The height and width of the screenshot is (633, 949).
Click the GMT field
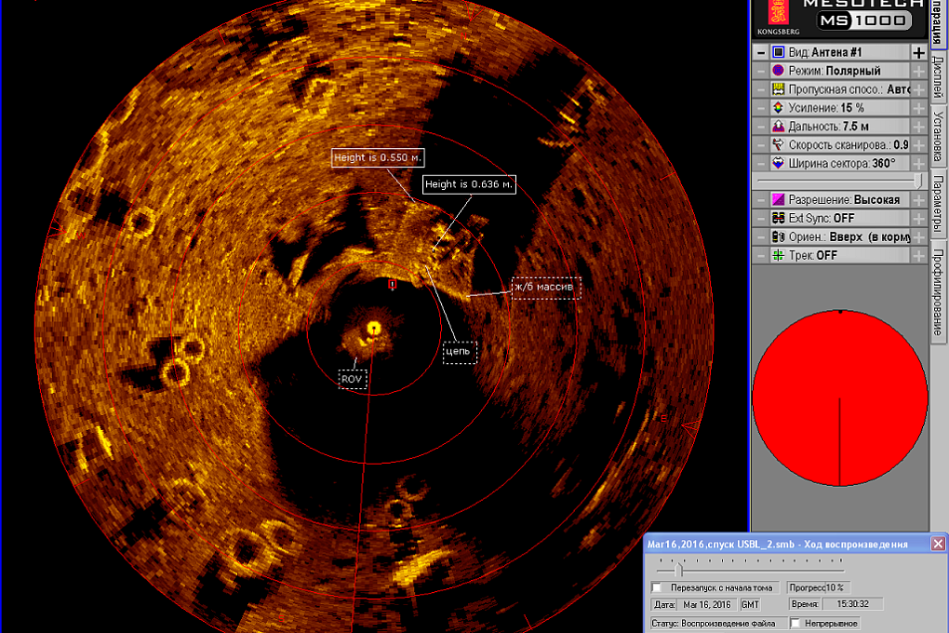tap(751, 604)
